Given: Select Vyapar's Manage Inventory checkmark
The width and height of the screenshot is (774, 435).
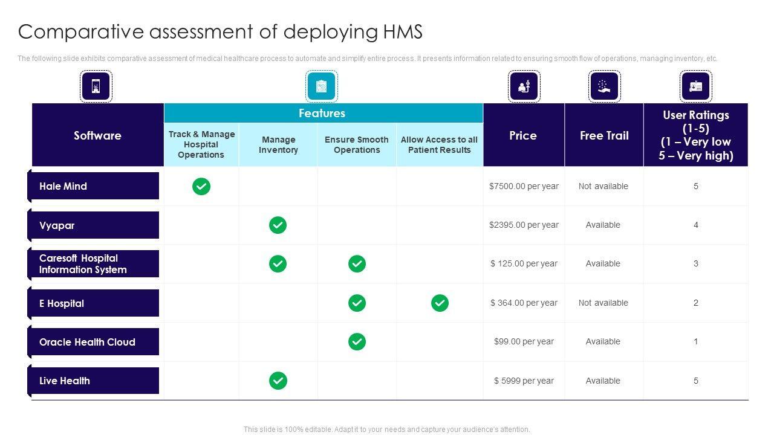Looking at the screenshot, I should tap(278, 225).
